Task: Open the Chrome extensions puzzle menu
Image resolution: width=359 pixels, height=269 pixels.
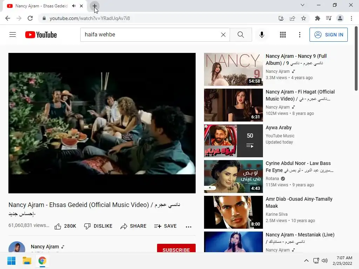Action: coord(317,18)
